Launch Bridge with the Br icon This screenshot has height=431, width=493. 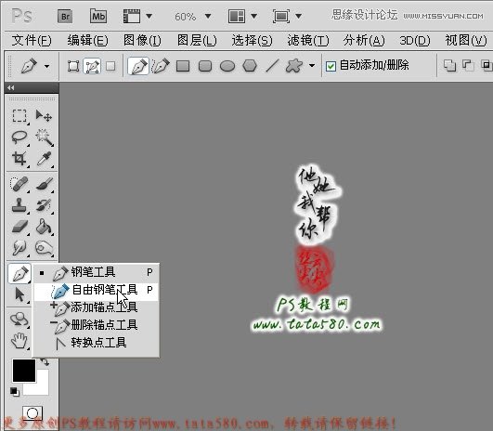coord(65,16)
